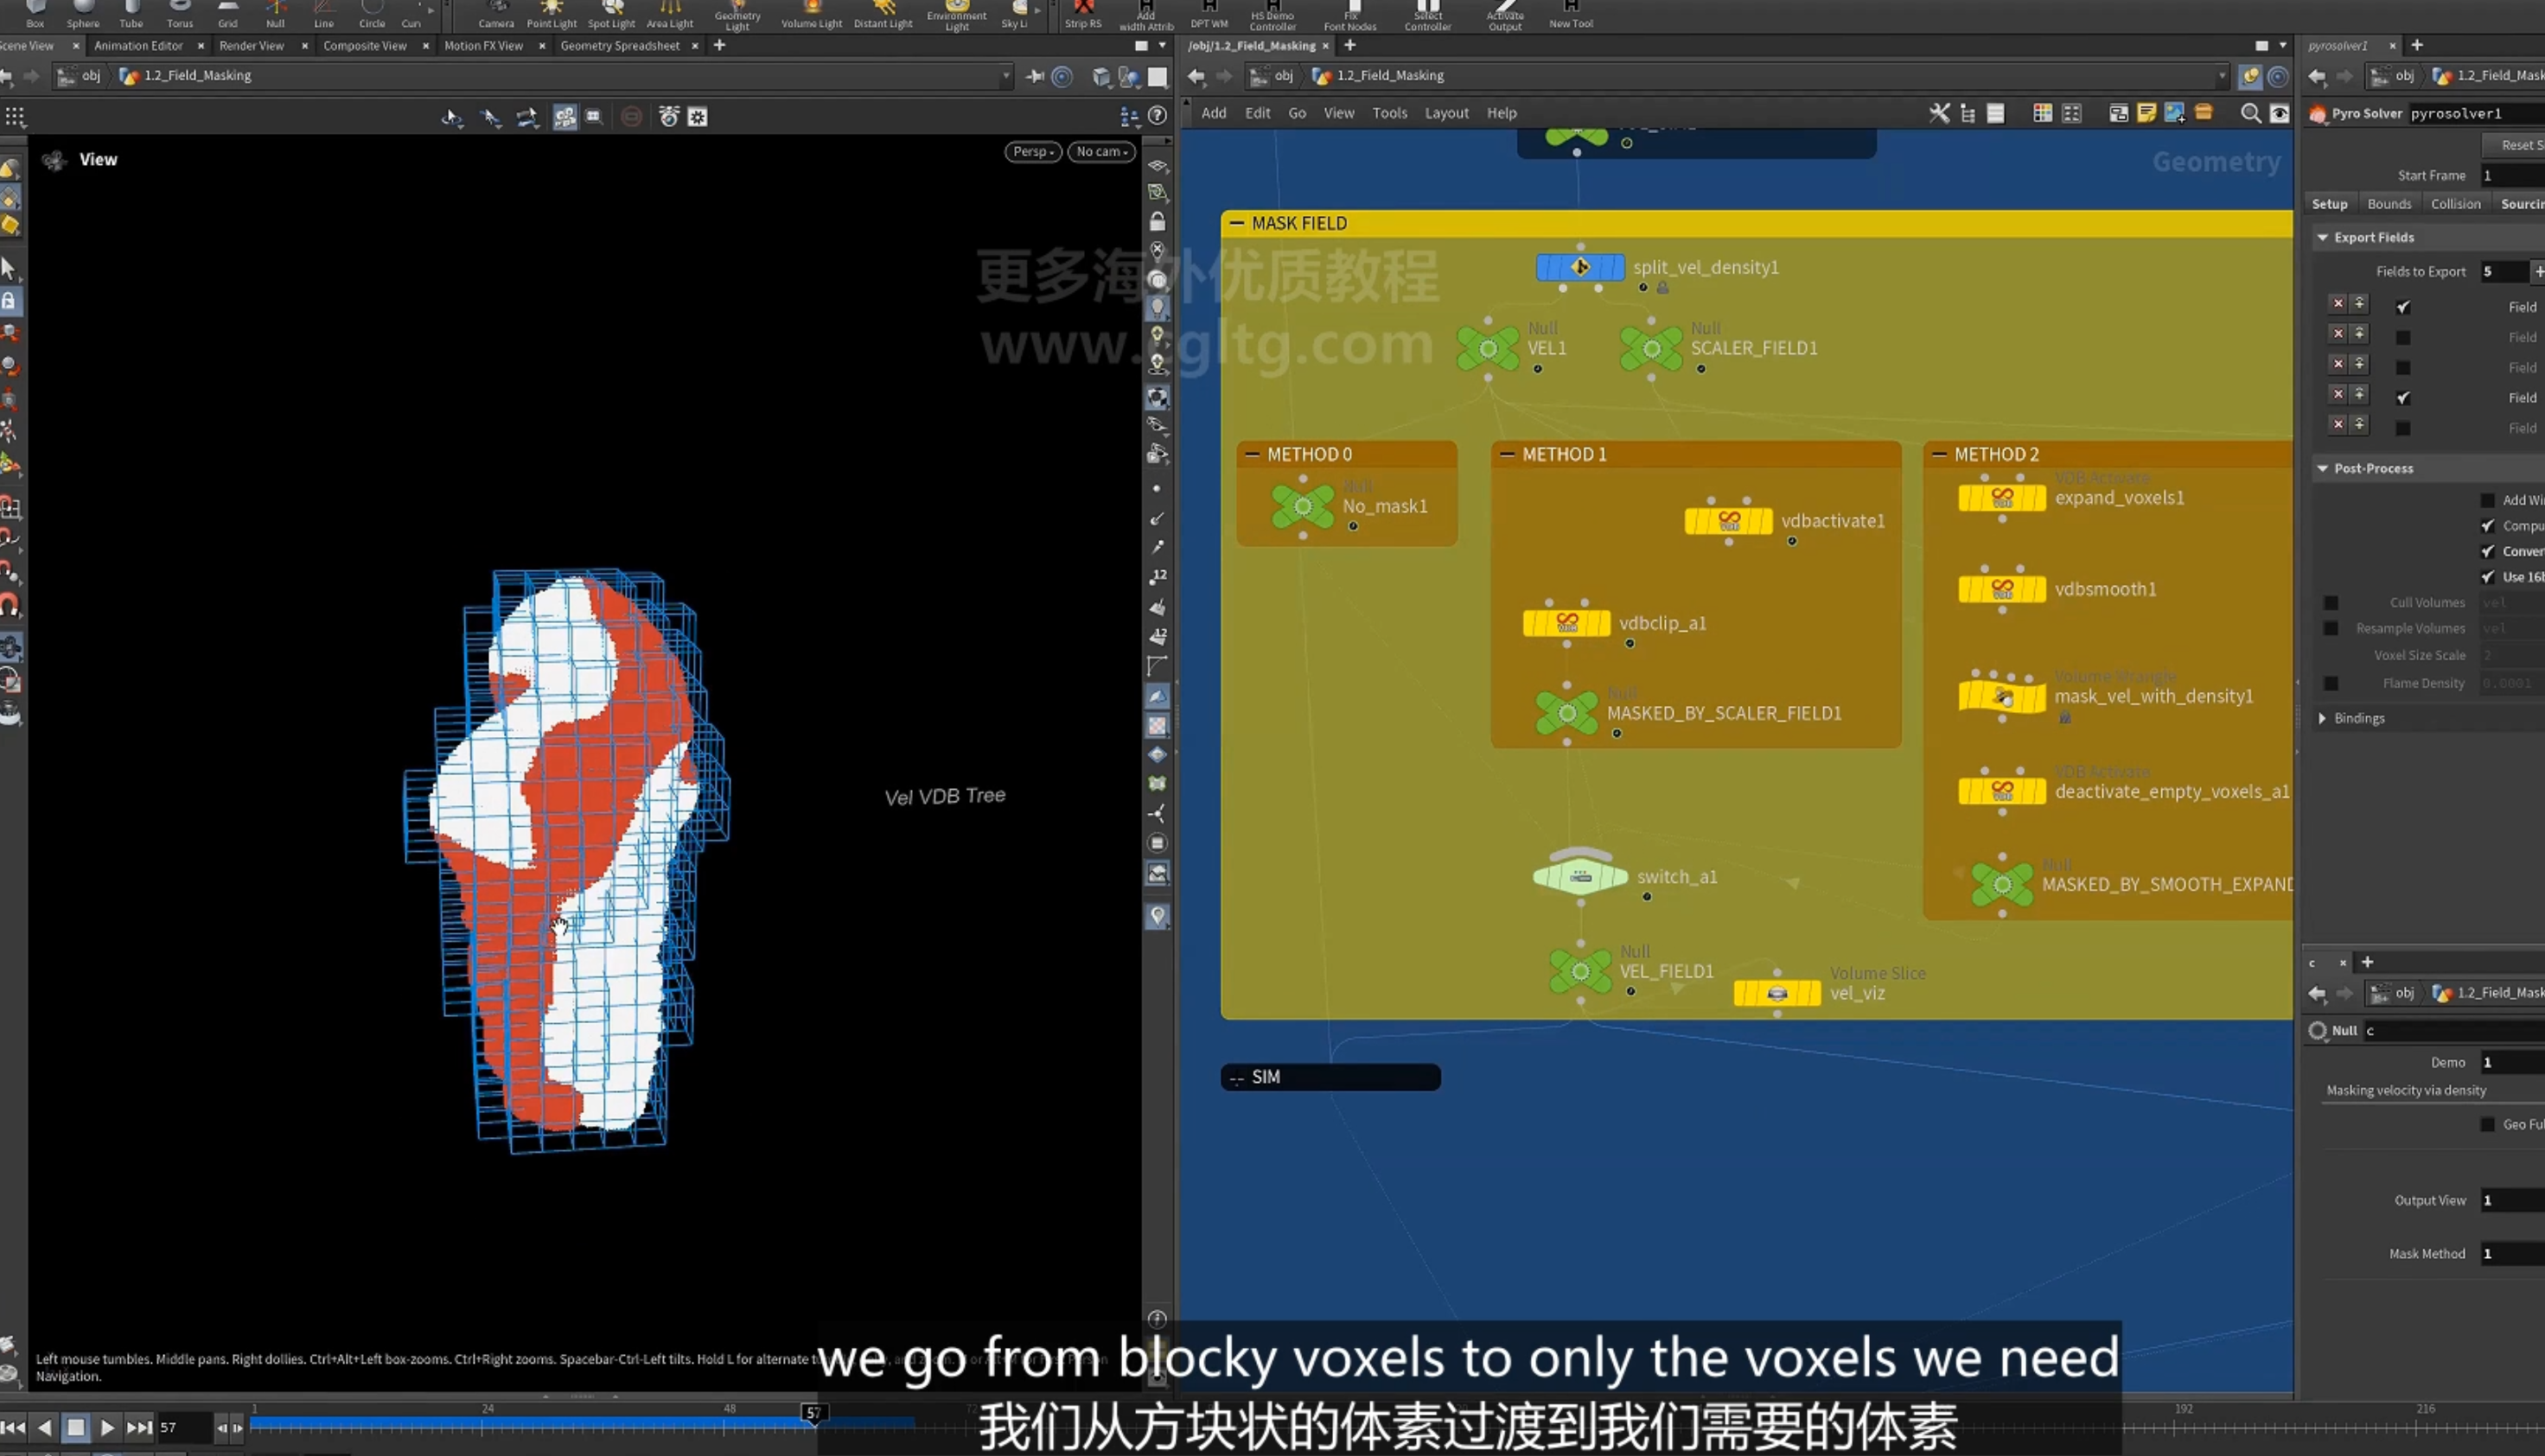Enable the Flame Density checkbox
2545x1456 pixels.
(x=2331, y=683)
